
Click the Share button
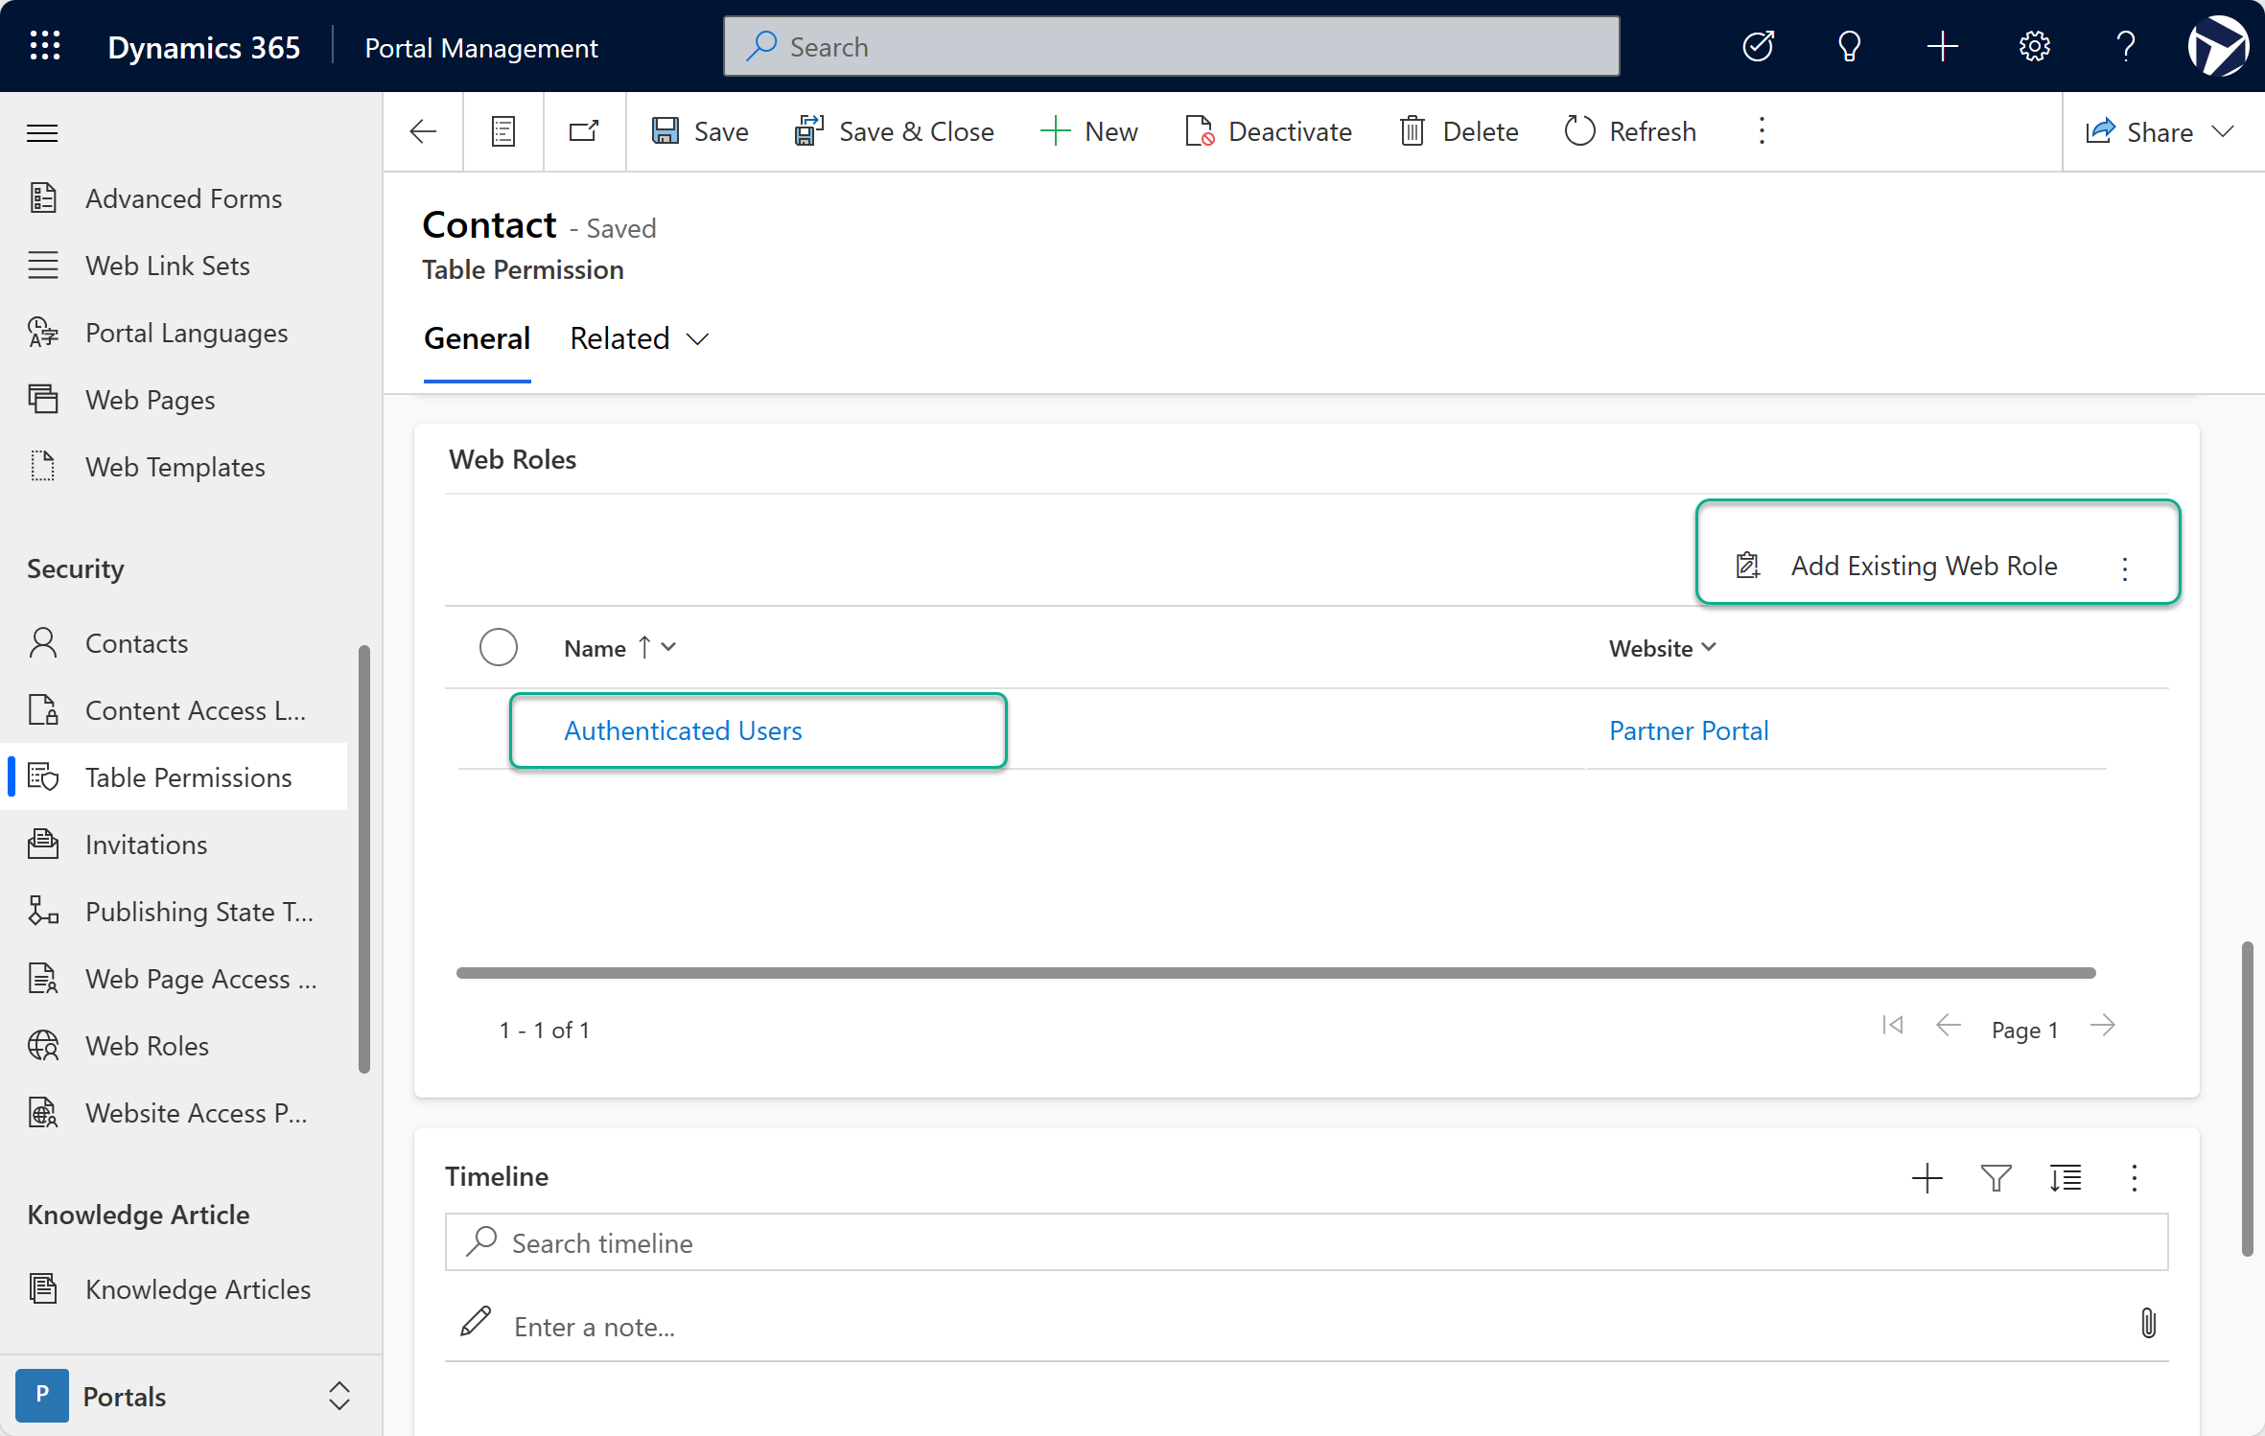2139,132
